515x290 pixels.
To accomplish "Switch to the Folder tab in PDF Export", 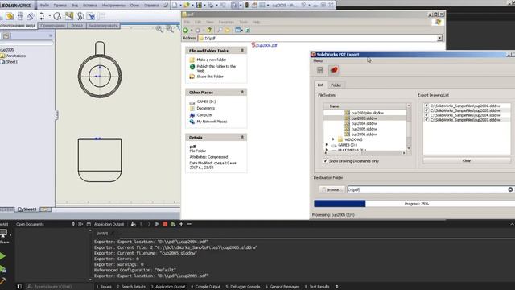I will pyautogui.click(x=336, y=85).
